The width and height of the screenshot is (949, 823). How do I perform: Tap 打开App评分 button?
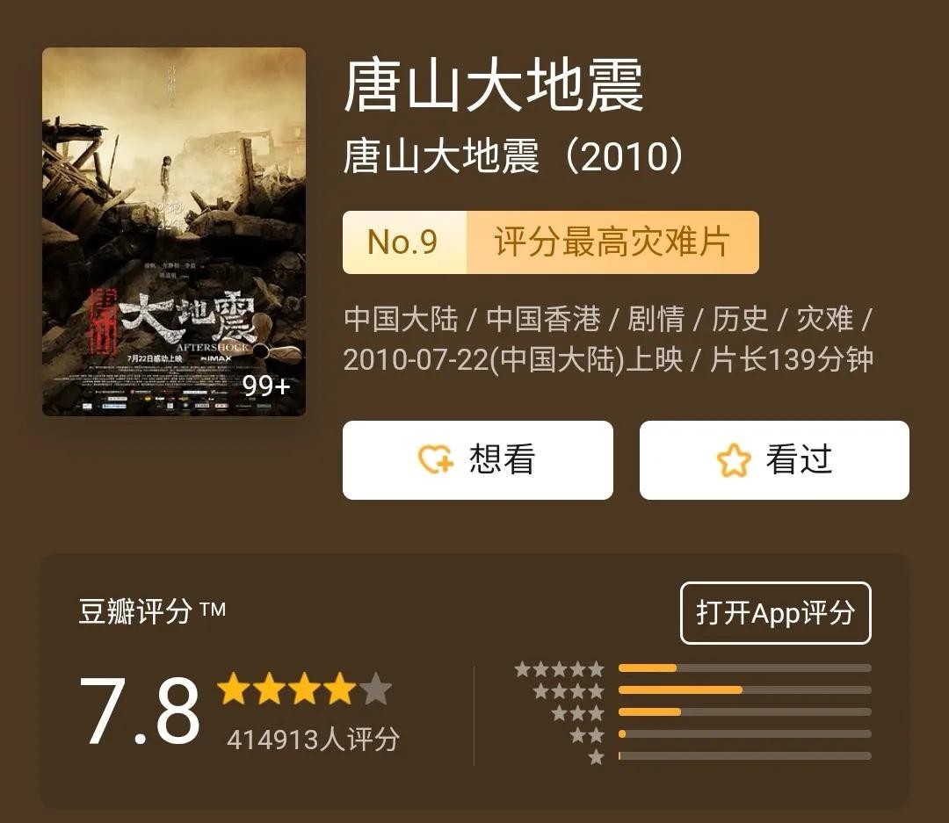pos(775,613)
